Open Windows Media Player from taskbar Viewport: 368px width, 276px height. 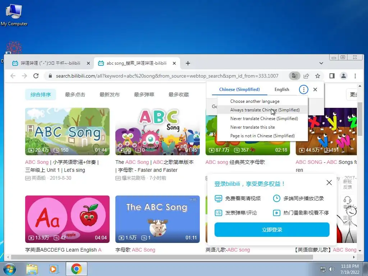pos(54,269)
